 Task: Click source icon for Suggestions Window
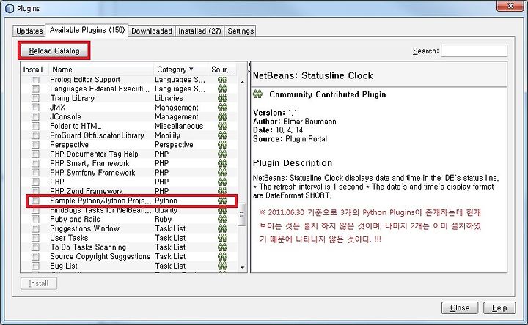pyautogui.click(x=223, y=228)
